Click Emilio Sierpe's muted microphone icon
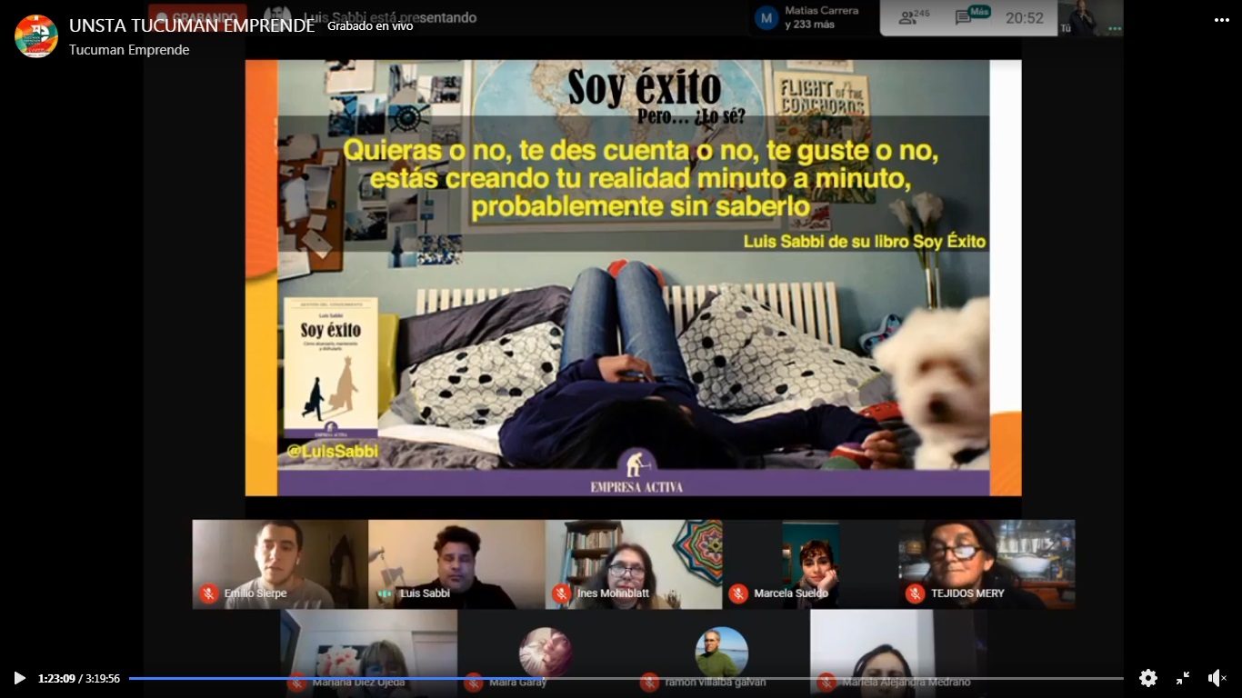 tap(208, 593)
